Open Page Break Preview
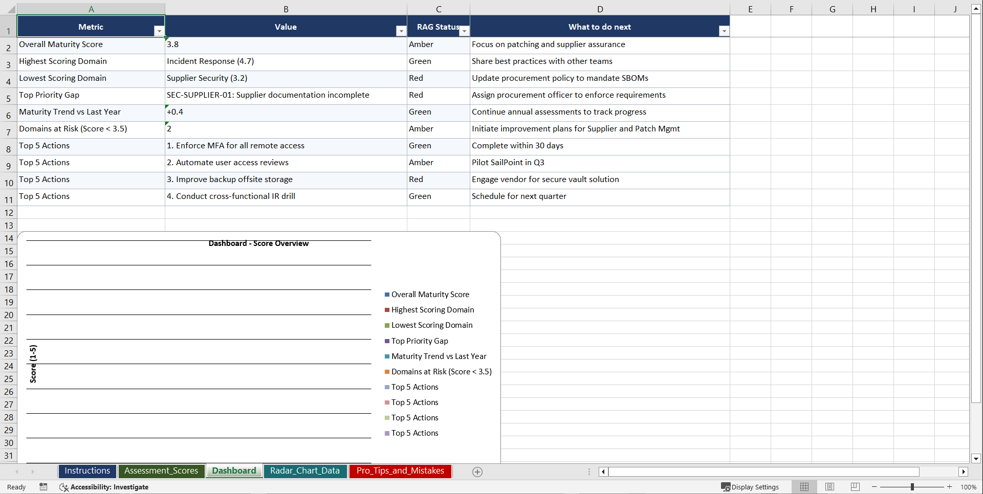983x494 pixels. pyautogui.click(x=854, y=487)
